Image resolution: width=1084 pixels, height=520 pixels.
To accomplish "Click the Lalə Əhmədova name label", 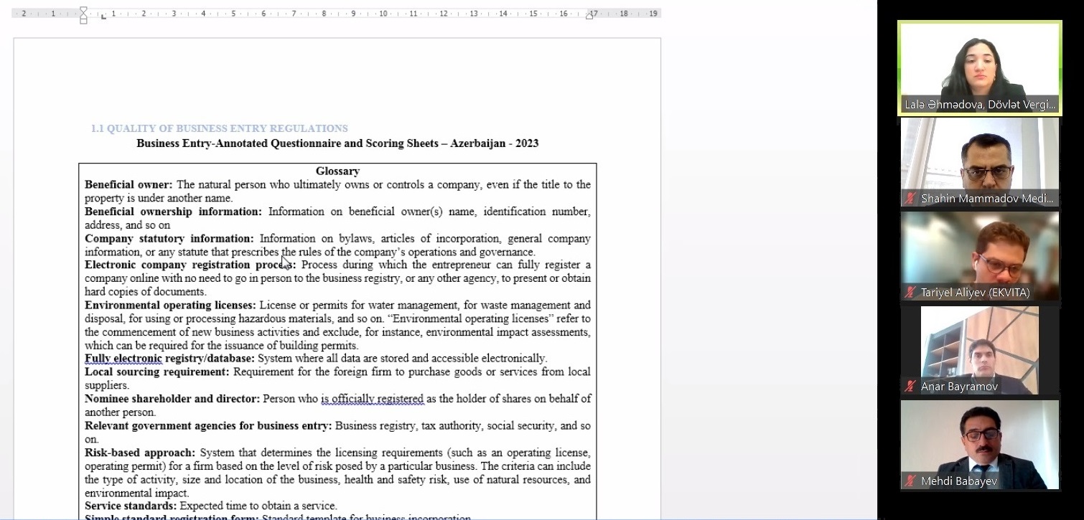I will click(x=979, y=105).
